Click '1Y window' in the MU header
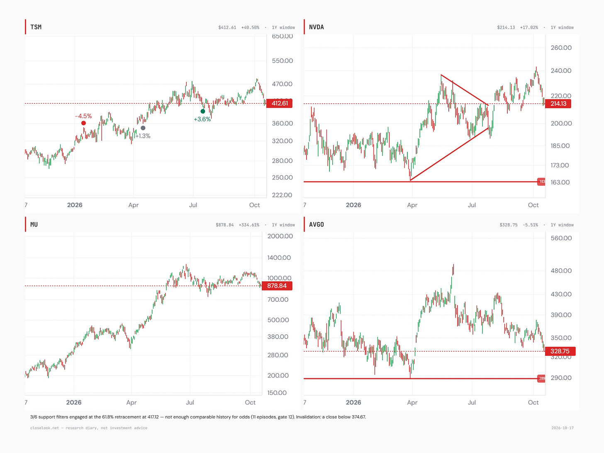The image size is (604, 453). (283, 225)
